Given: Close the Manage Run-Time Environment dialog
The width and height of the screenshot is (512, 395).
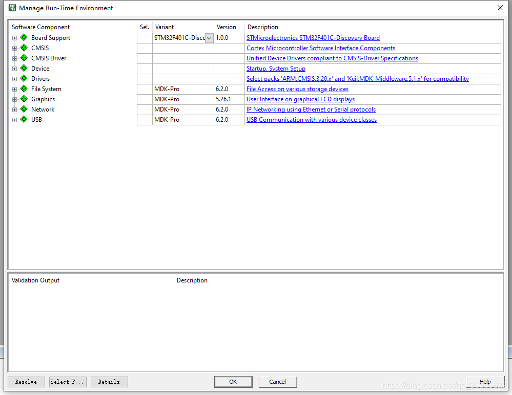Looking at the screenshot, I should click(500, 8).
